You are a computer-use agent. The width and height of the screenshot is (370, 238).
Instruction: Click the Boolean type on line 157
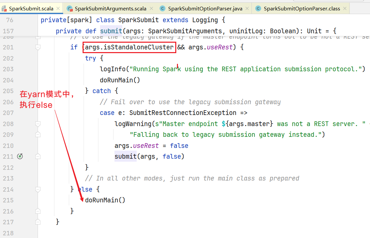[x=283, y=31]
